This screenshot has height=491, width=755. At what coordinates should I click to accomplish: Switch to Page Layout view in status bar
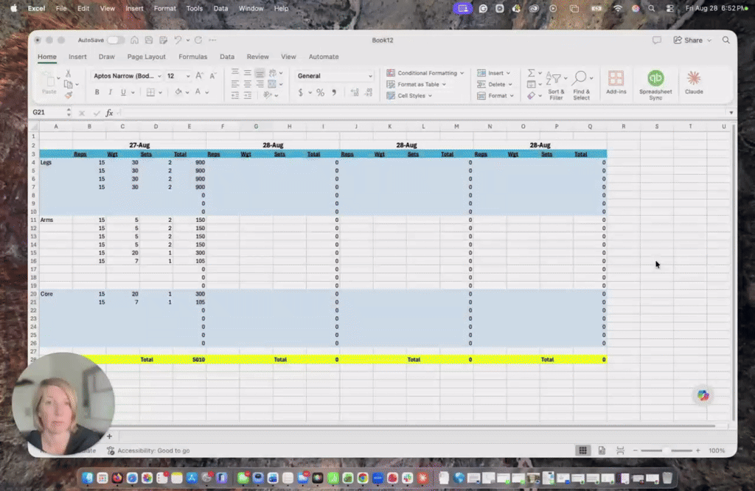[602, 450]
